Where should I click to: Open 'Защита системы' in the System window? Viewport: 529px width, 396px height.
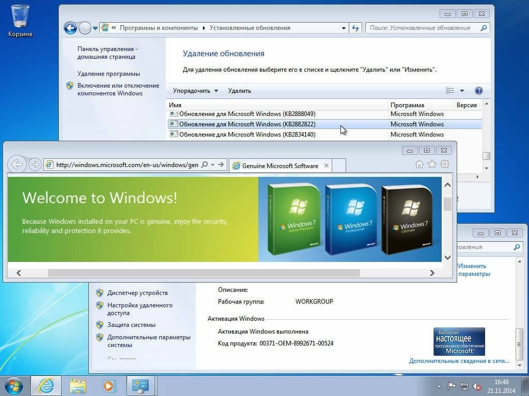click(131, 325)
